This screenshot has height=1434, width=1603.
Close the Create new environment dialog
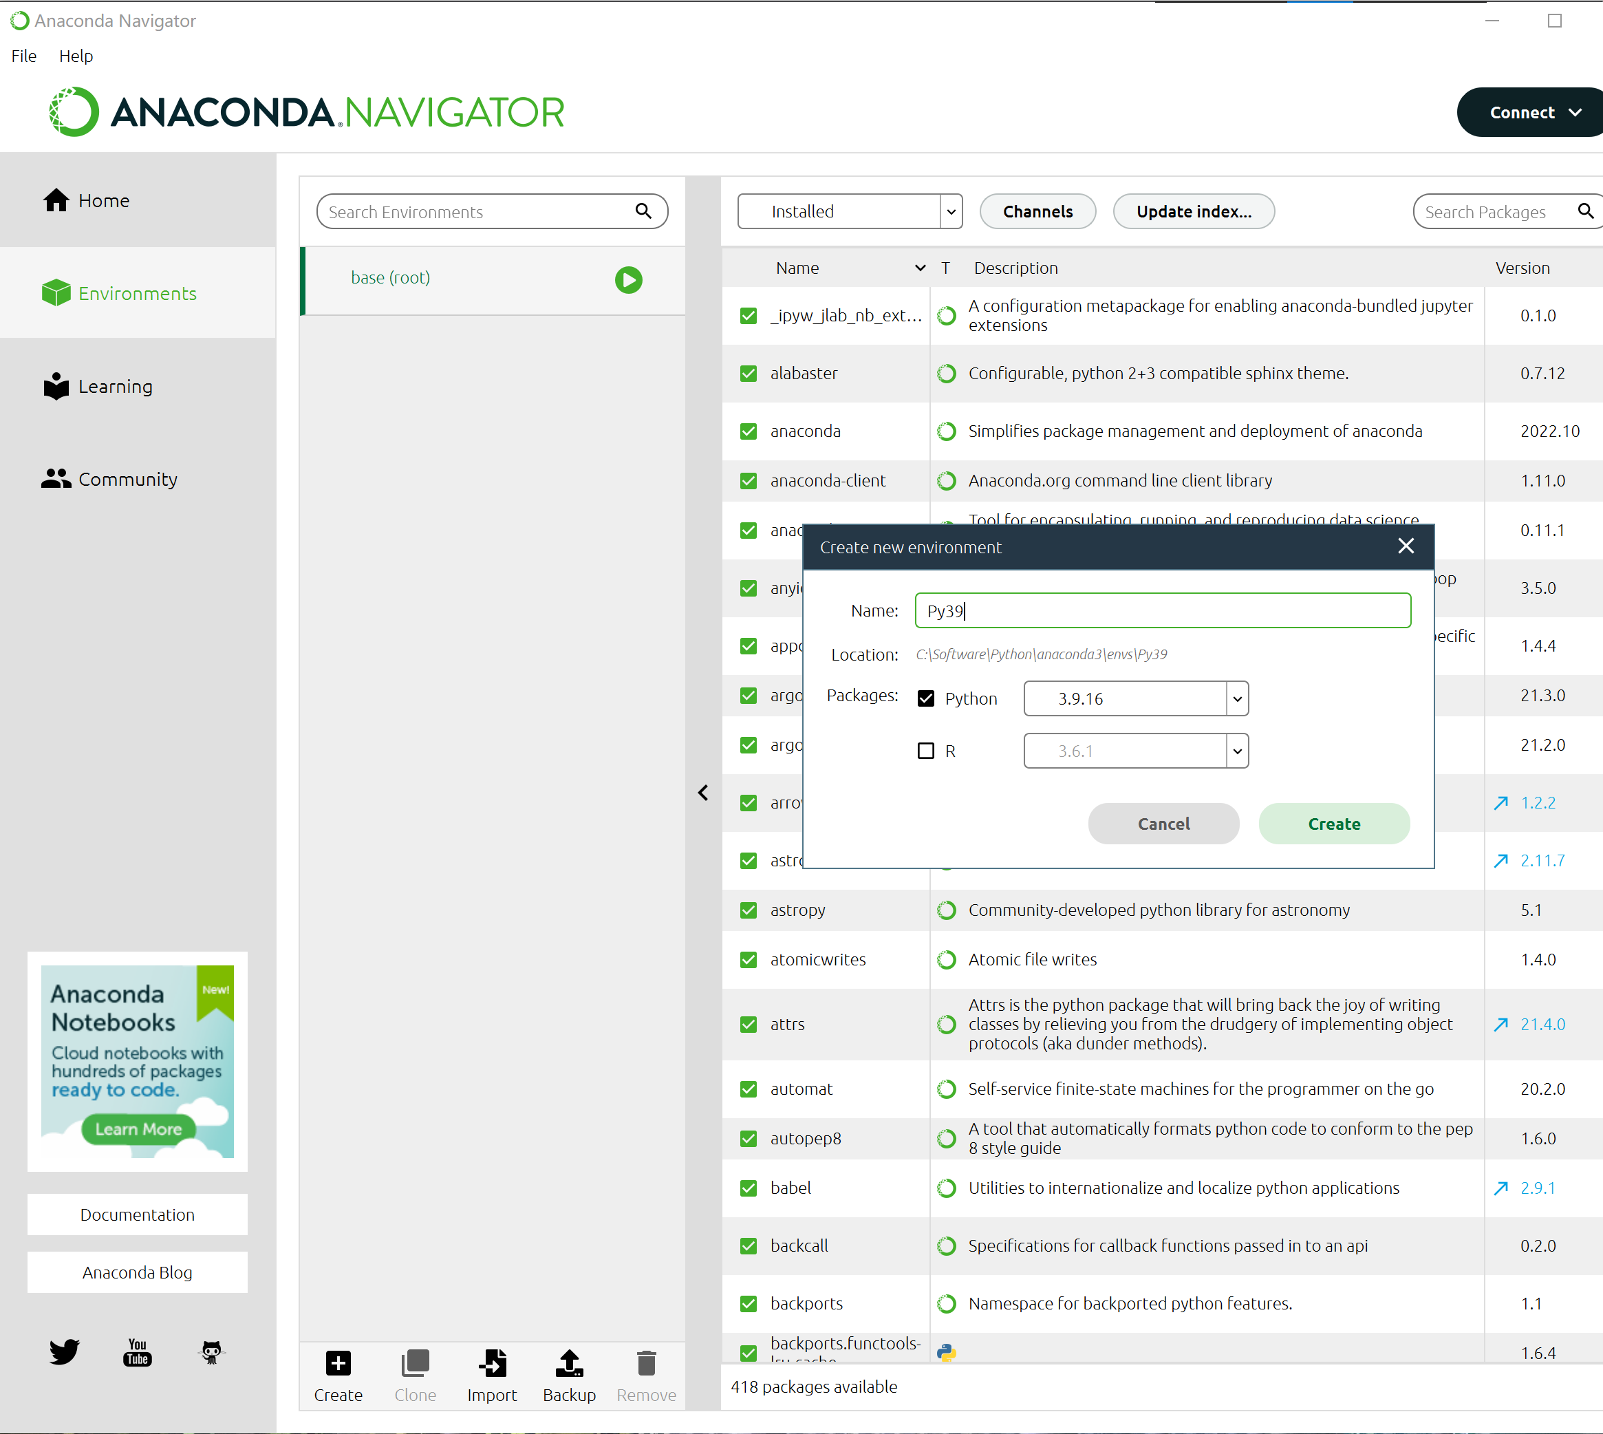(1406, 546)
